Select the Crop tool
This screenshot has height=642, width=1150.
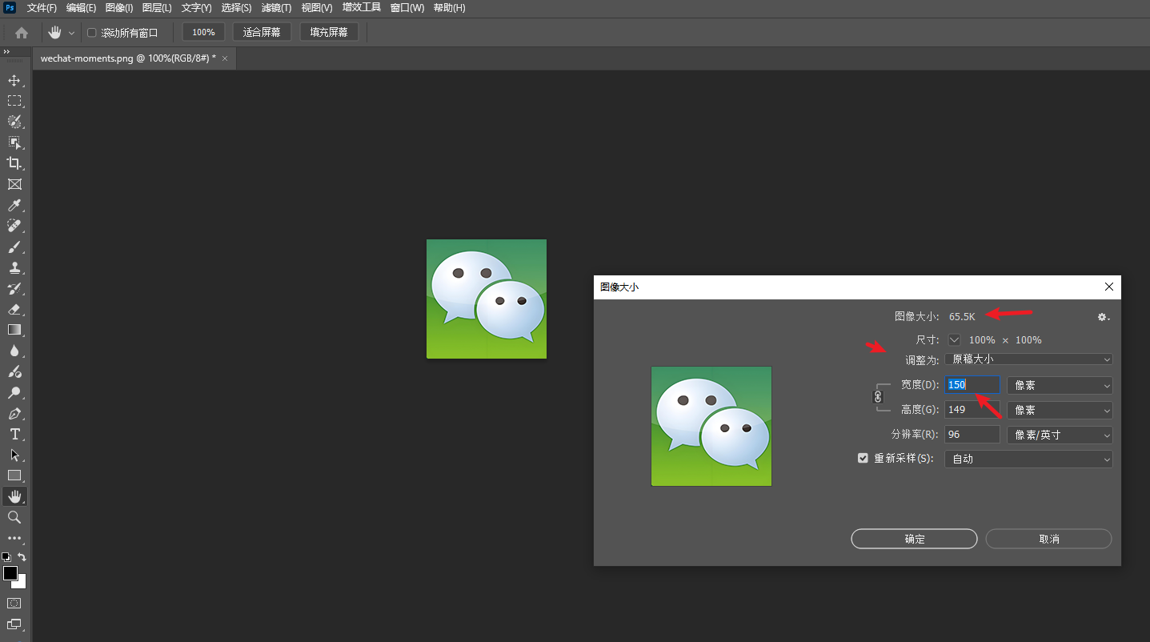pos(14,163)
